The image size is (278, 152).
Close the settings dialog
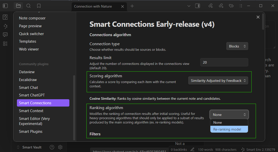tap(258, 17)
